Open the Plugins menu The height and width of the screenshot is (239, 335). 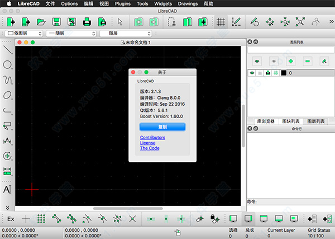click(123, 4)
